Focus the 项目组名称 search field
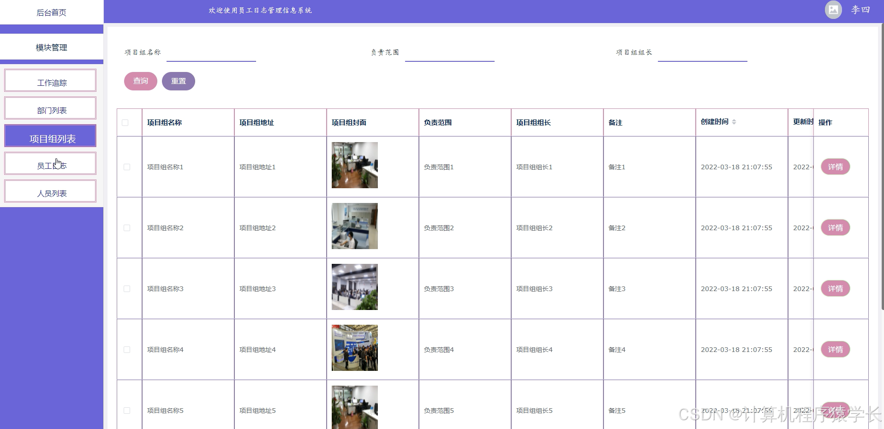Screen dimensions: 884x429 [x=211, y=53]
